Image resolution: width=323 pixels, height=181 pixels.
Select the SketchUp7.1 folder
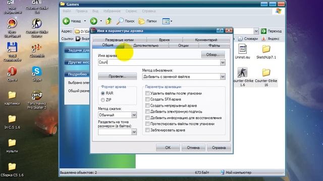(x=266, y=51)
